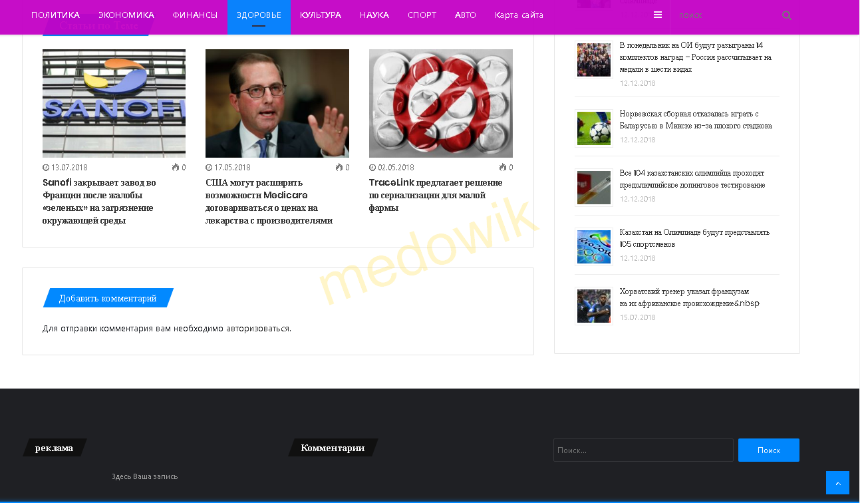Open the prohibited pills article thumbnail
This screenshot has height=503, width=860.
point(441,103)
